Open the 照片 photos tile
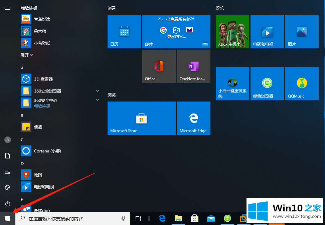325x225 pixels. pyautogui.click(x=302, y=32)
